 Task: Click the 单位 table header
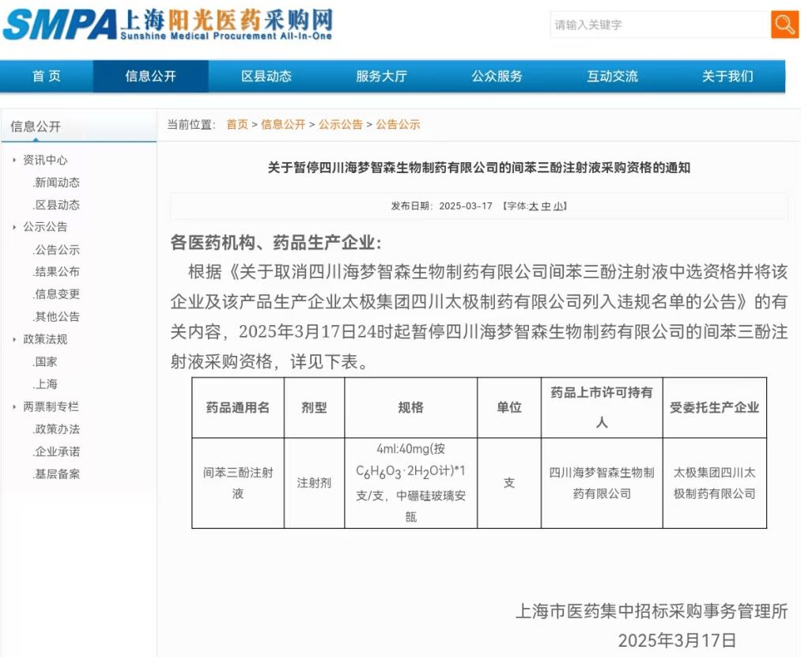[508, 407]
